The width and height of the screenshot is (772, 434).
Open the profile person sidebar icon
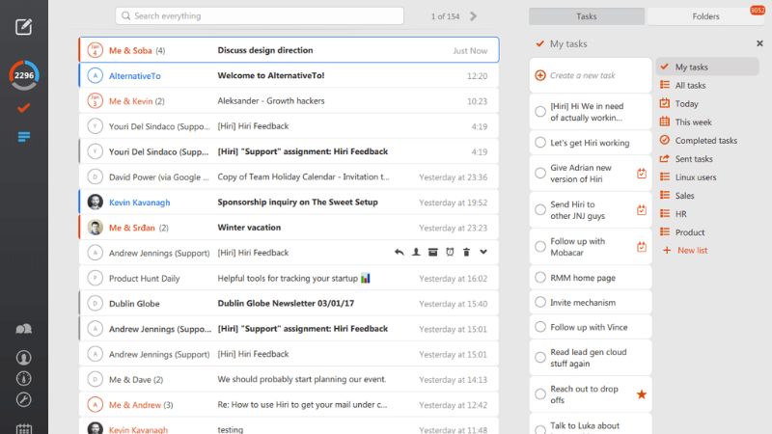pyautogui.click(x=23, y=357)
